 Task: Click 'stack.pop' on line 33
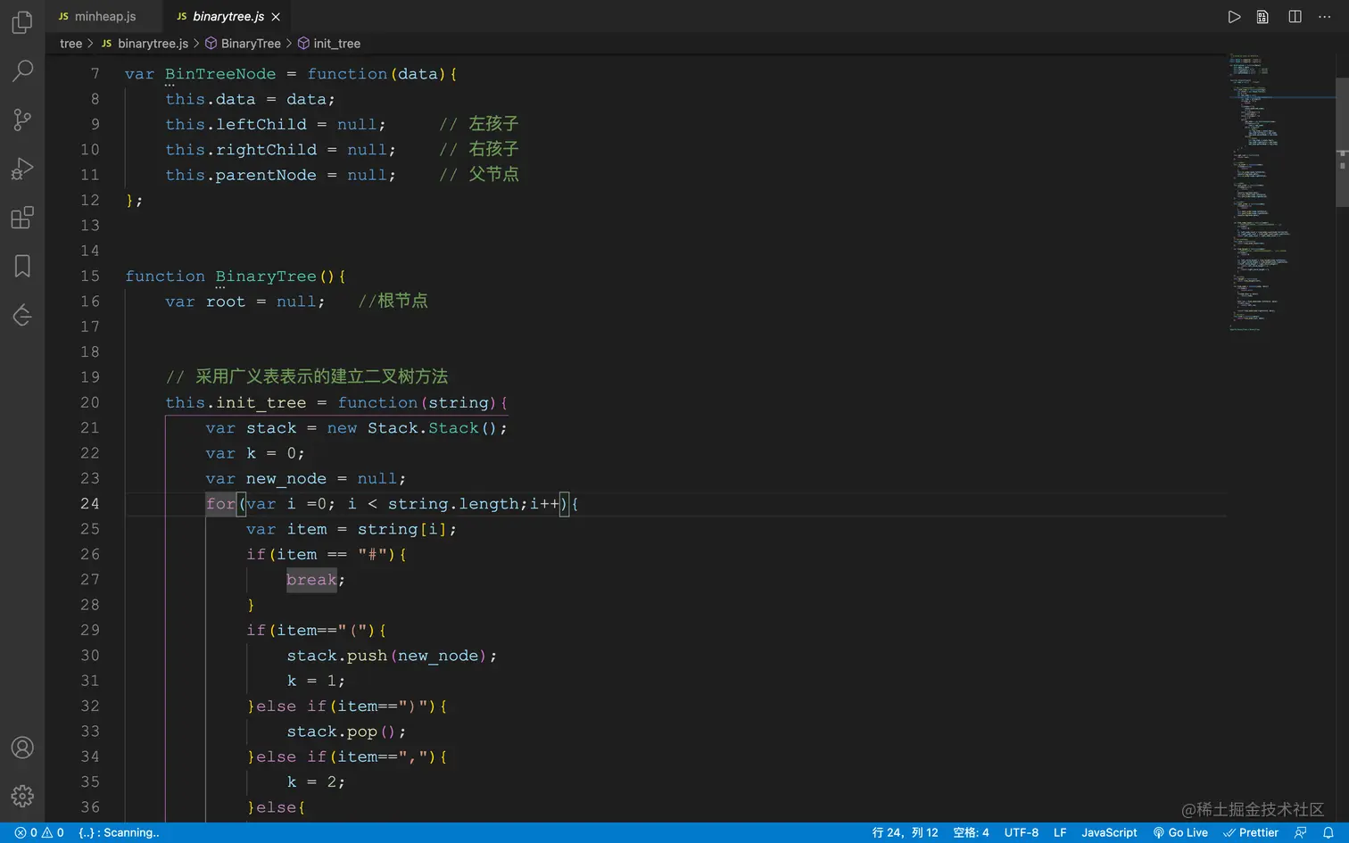click(332, 731)
